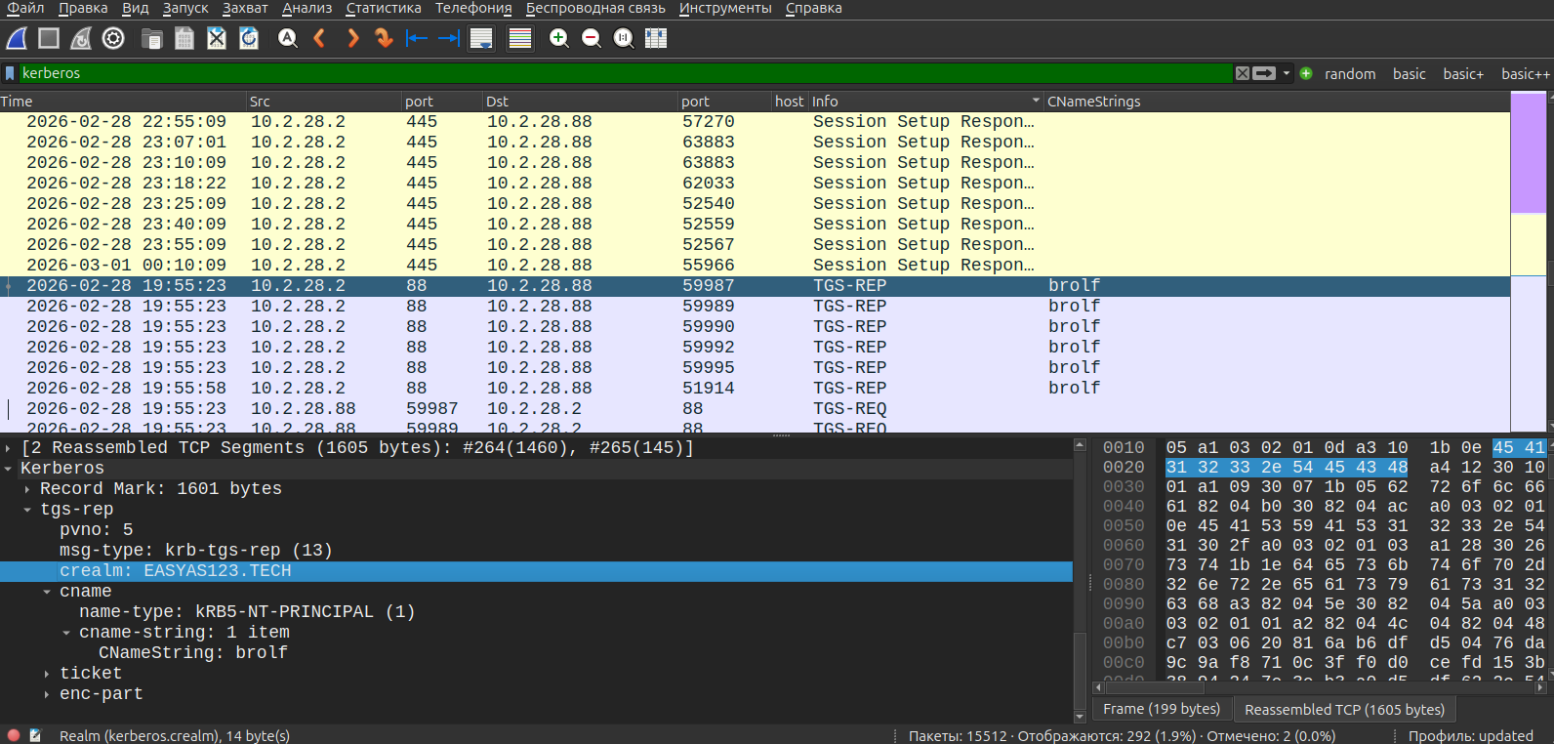Select TGS-REP packet to port 59989
Viewport: 1554px width, 744px height.
tap(755, 307)
